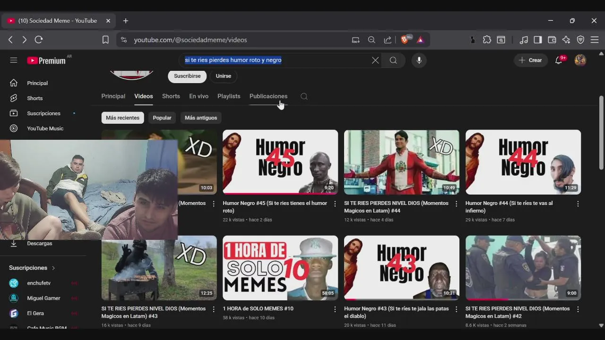Select the Popular filter chip
The image size is (605, 340).
point(162,118)
